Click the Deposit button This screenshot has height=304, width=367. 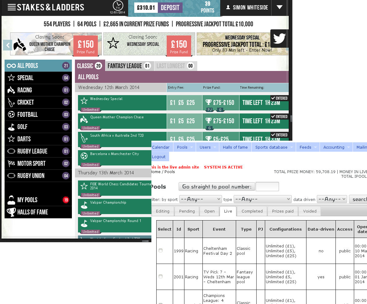click(170, 8)
